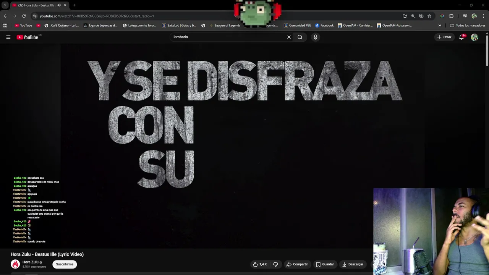Run search with the magnifier button
489x275 pixels.
point(300,37)
